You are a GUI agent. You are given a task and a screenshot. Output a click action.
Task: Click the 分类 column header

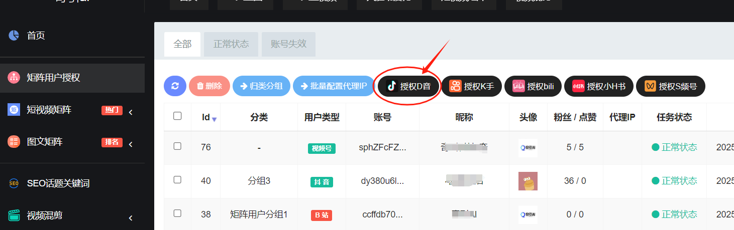(259, 118)
